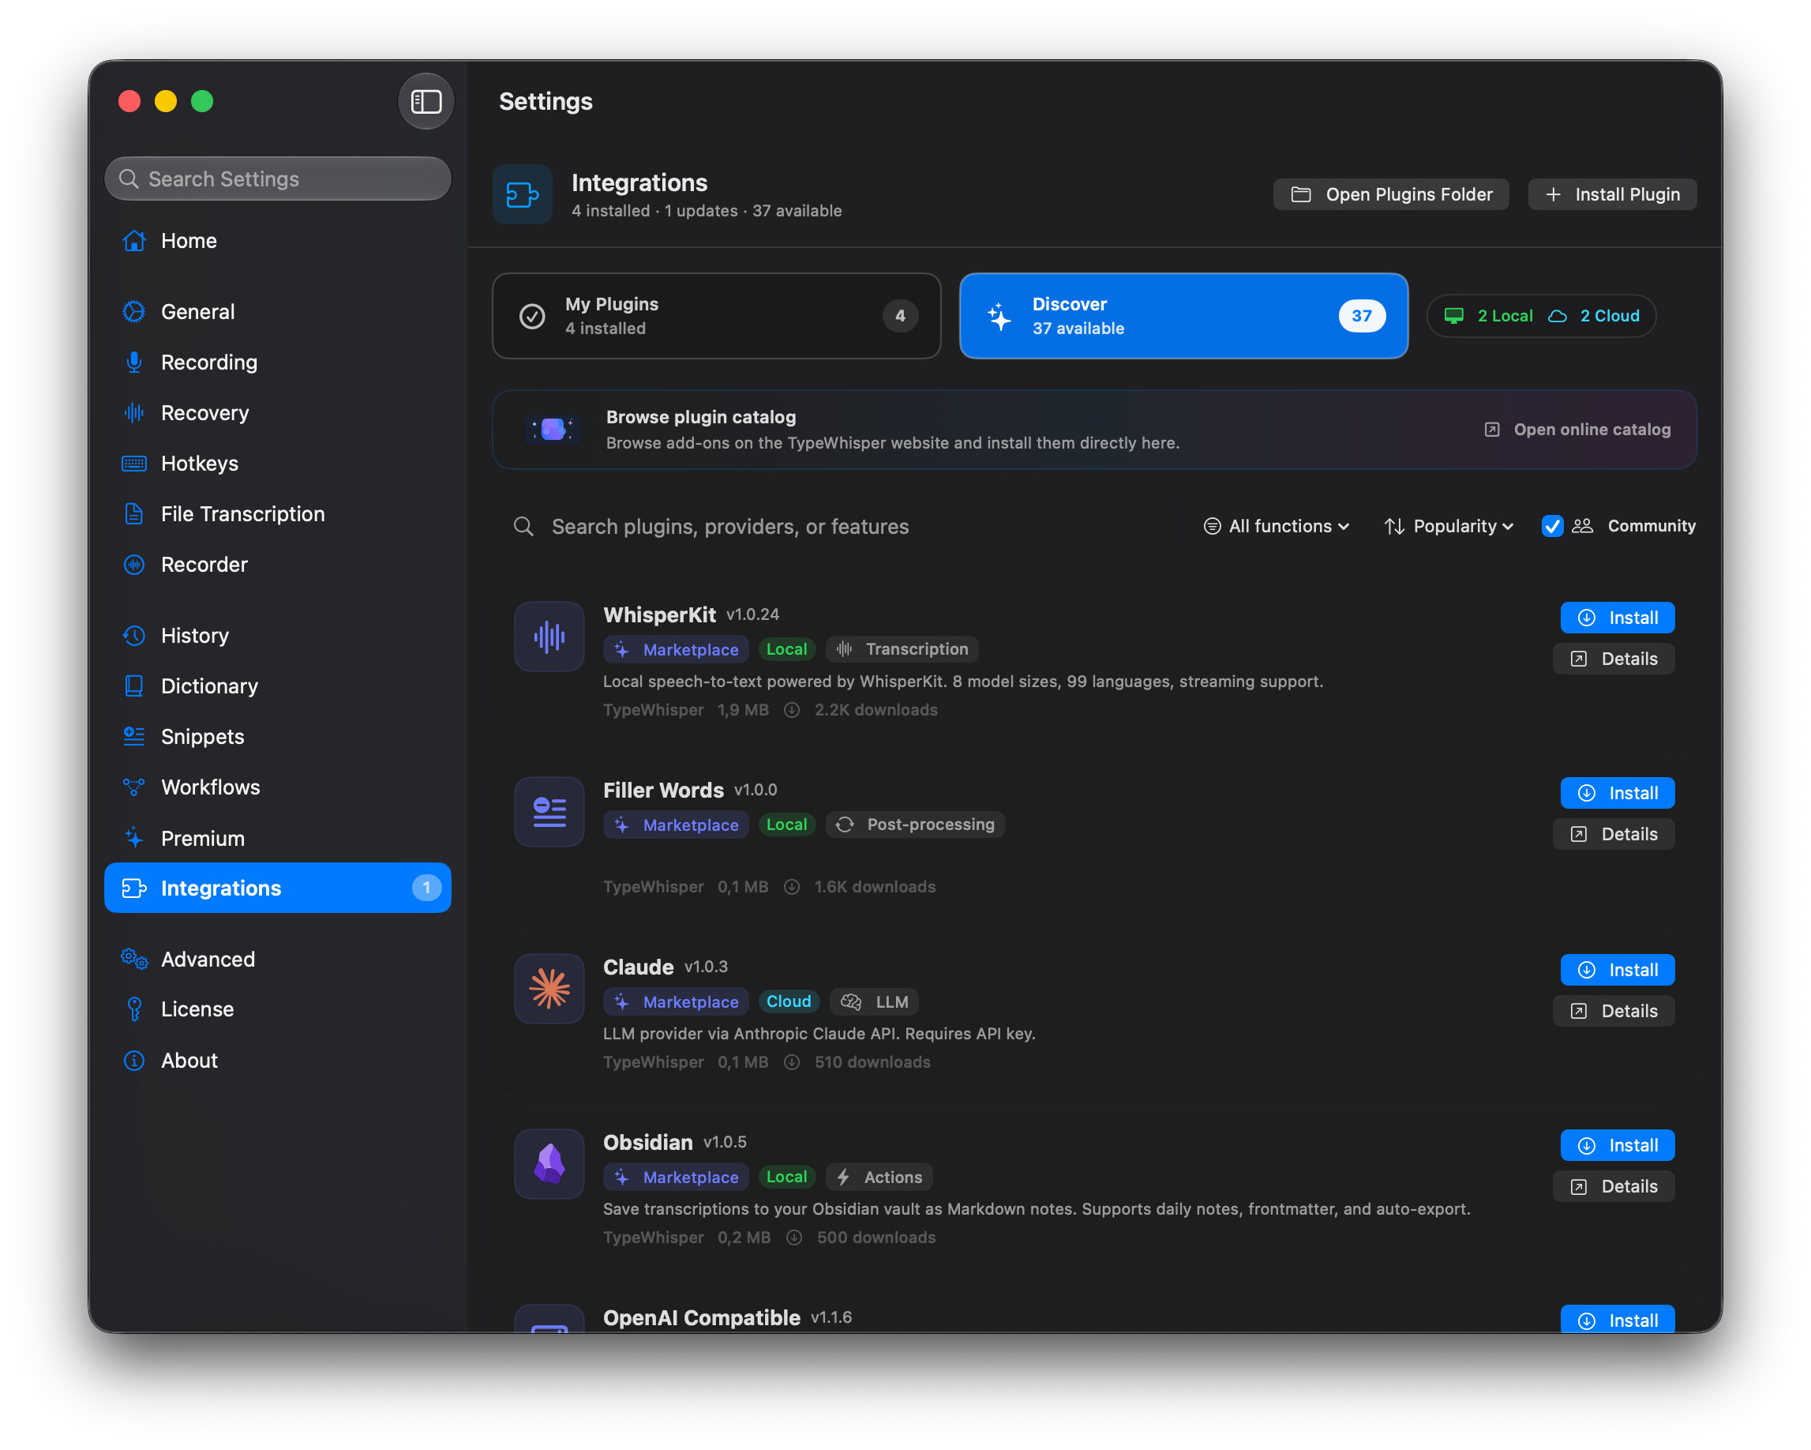1811x1450 pixels.
Task: Click the Community people icon
Action: point(1583,526)
